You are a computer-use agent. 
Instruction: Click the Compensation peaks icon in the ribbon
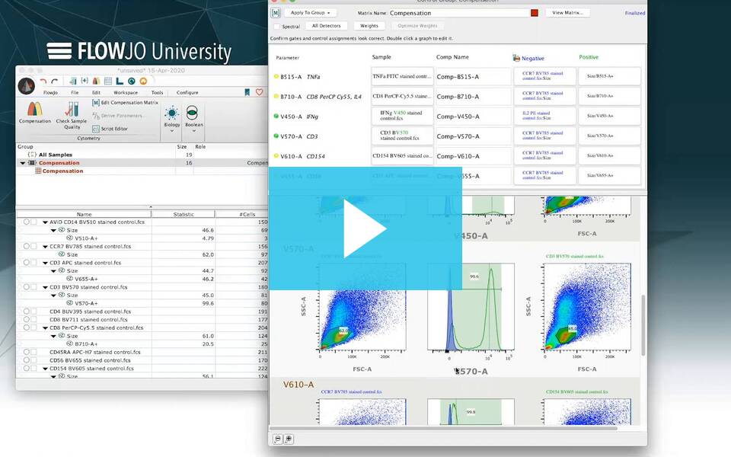pos(34,109)
